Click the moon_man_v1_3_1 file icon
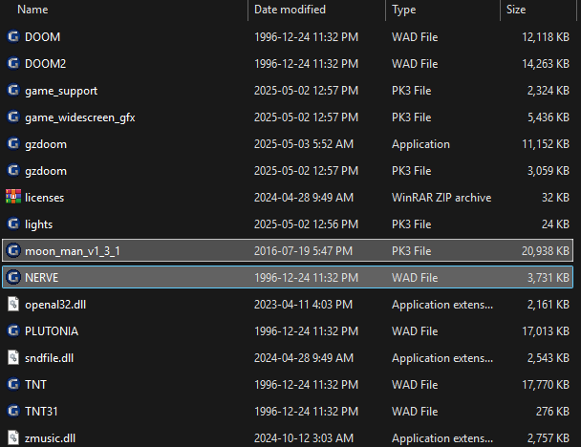The width and height of the screenshot is (581, 447). tap(13, 250)
